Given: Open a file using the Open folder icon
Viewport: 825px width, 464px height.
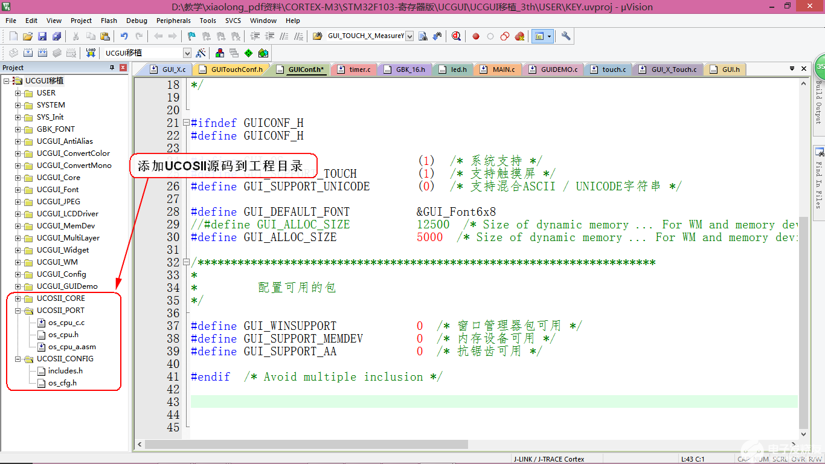Looking at the screenshot, I should click(28, 36).
